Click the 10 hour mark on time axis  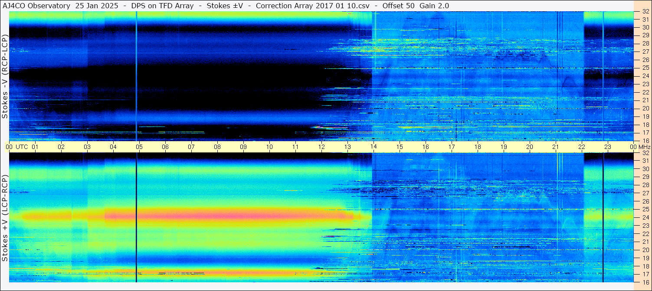[x=269, y=147]
